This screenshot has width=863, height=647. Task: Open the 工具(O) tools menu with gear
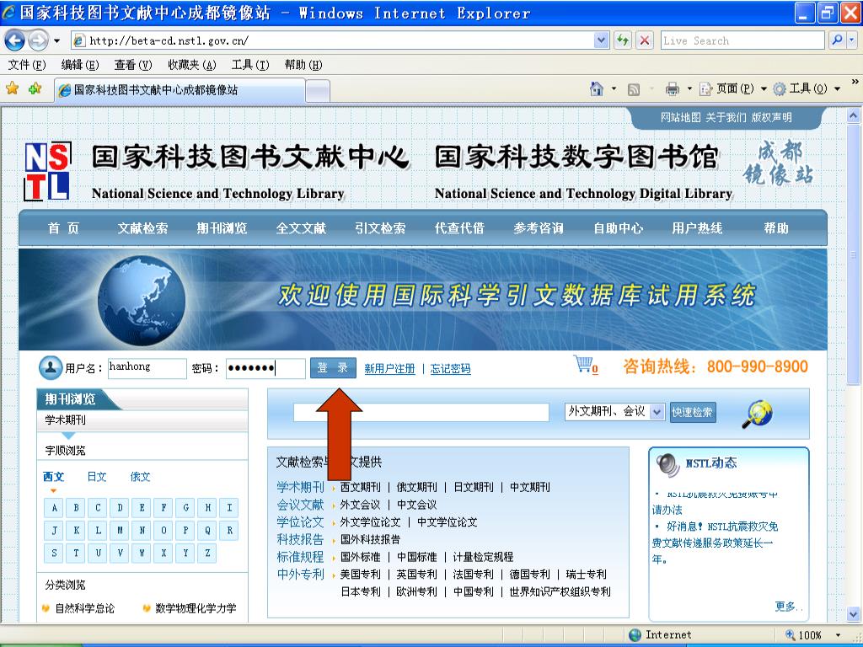[807, 88]
